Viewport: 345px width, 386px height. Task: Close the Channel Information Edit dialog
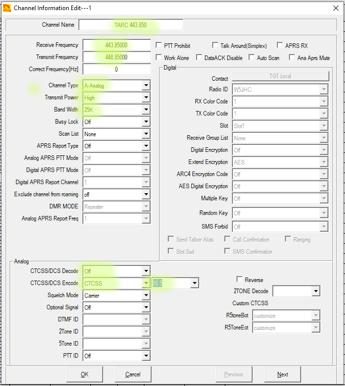tap(335, 8)
